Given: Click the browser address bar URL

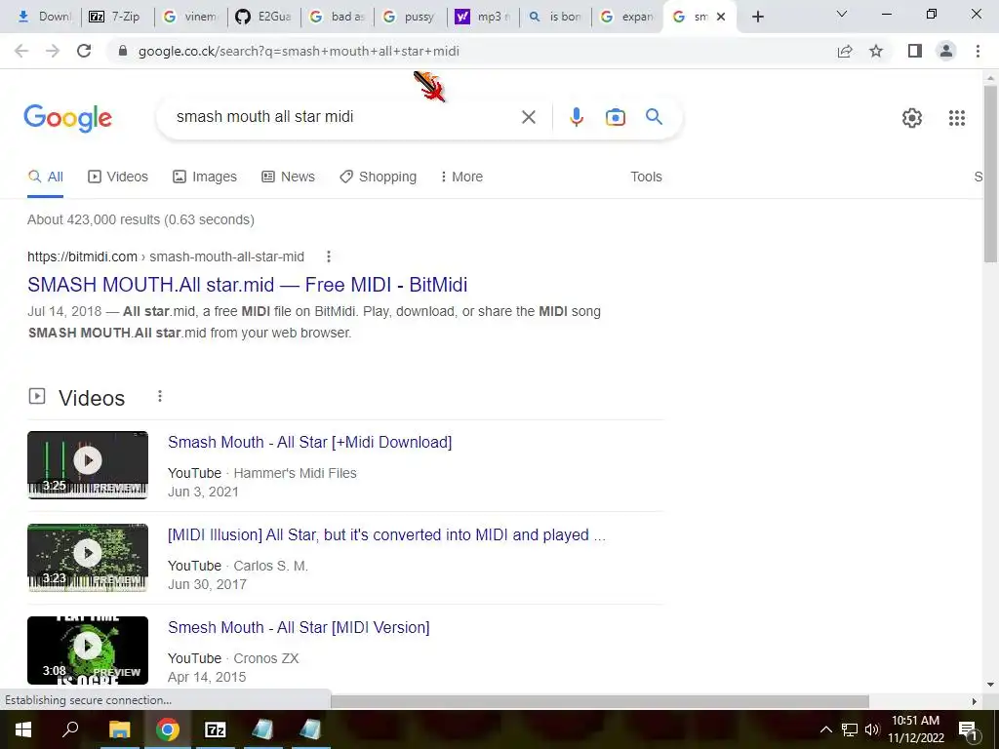Looking at the screenshot, I should pyautogui.click(x=299, y=51).
